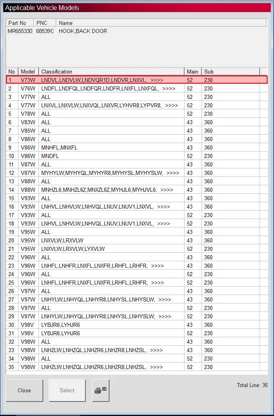
Task: Click the Main column header
Action: [193, 72]
